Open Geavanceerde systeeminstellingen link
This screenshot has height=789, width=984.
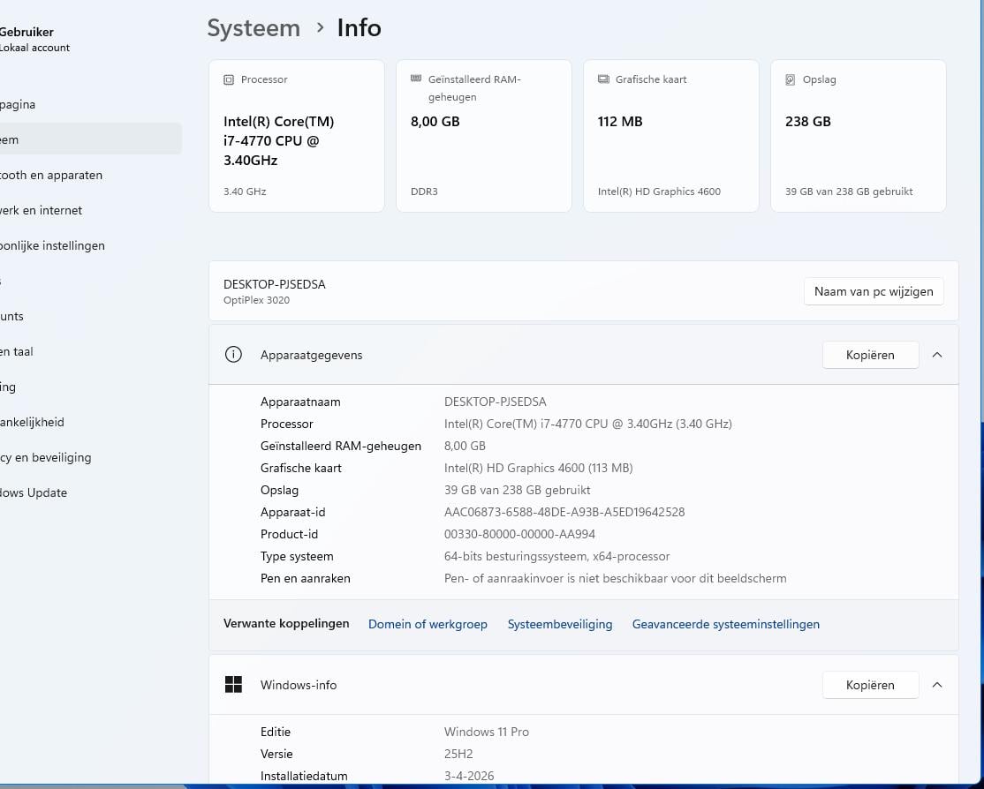(725, 624)
